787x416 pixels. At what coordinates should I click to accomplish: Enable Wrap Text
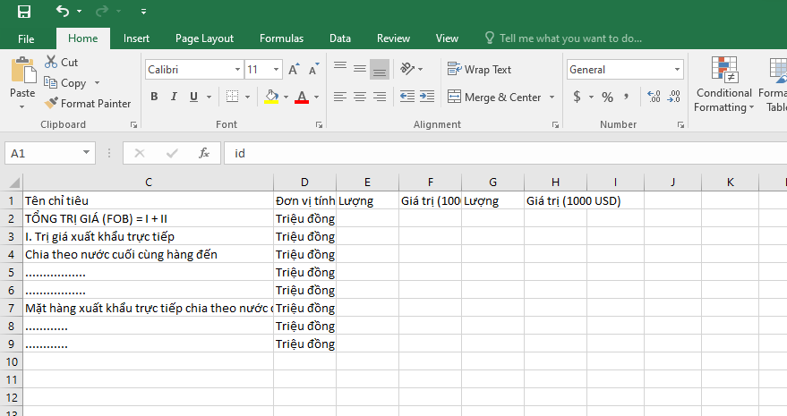[479, 70]
